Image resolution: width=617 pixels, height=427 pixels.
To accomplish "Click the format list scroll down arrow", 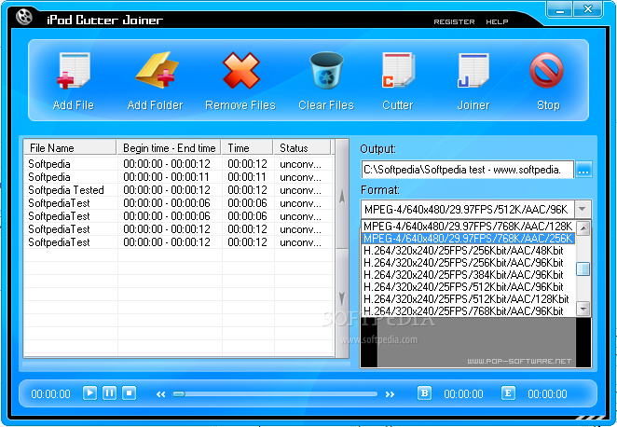I will point(583,309).
